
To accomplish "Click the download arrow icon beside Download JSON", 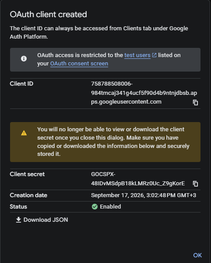I will tap(18, 220).
